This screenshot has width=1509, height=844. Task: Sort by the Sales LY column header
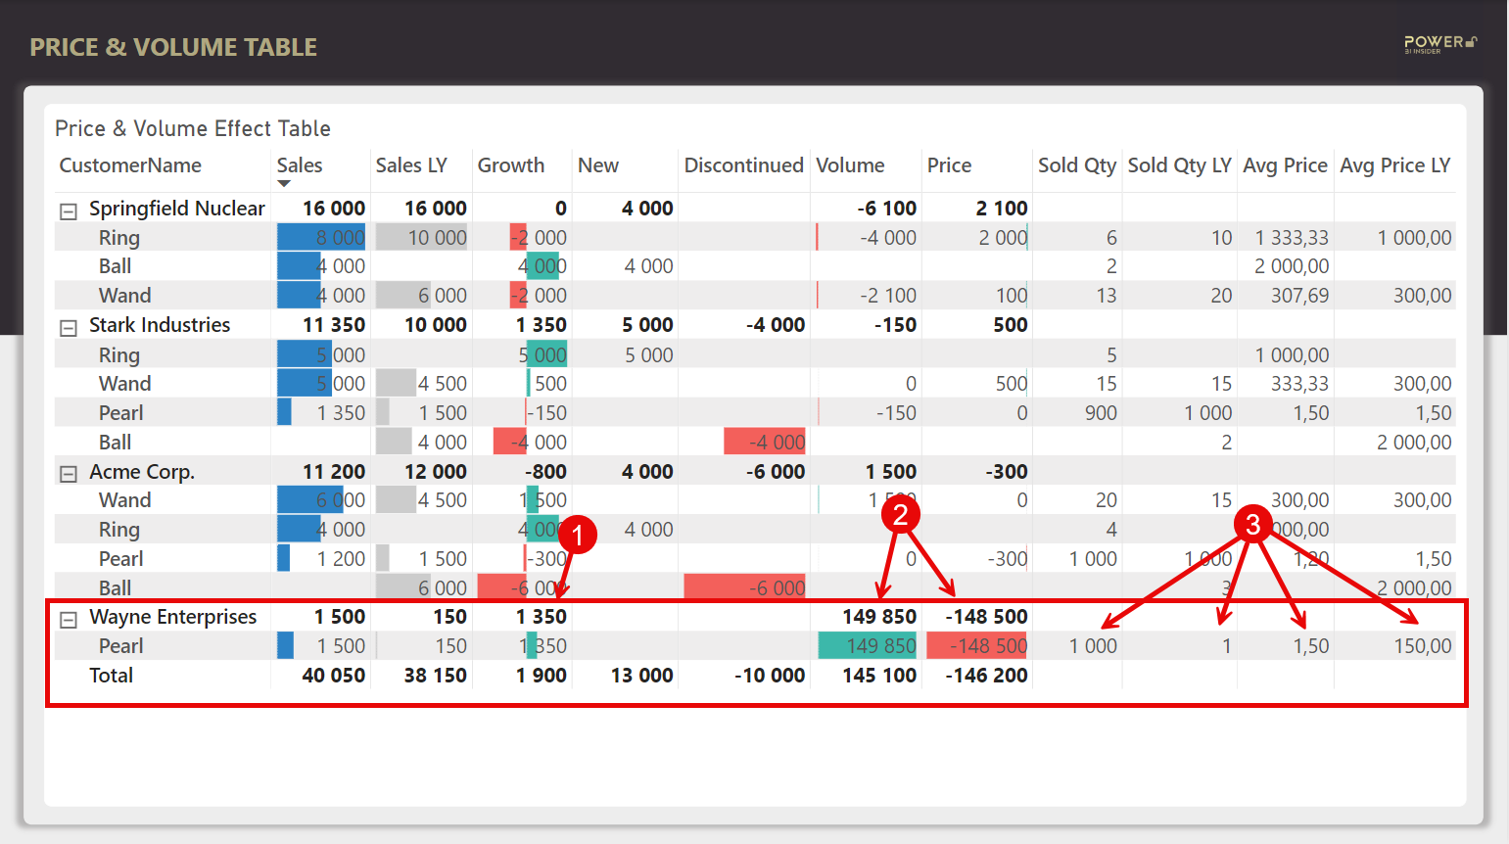pyautogui.click(x=411, y=165)
